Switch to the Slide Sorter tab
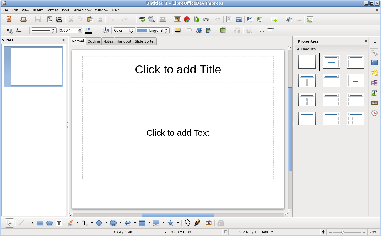381x236 pixels. (145, 41)
